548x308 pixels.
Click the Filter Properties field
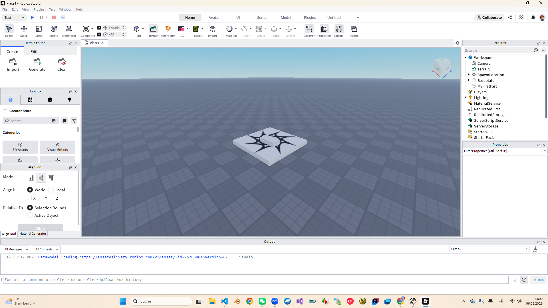[505, 151]
